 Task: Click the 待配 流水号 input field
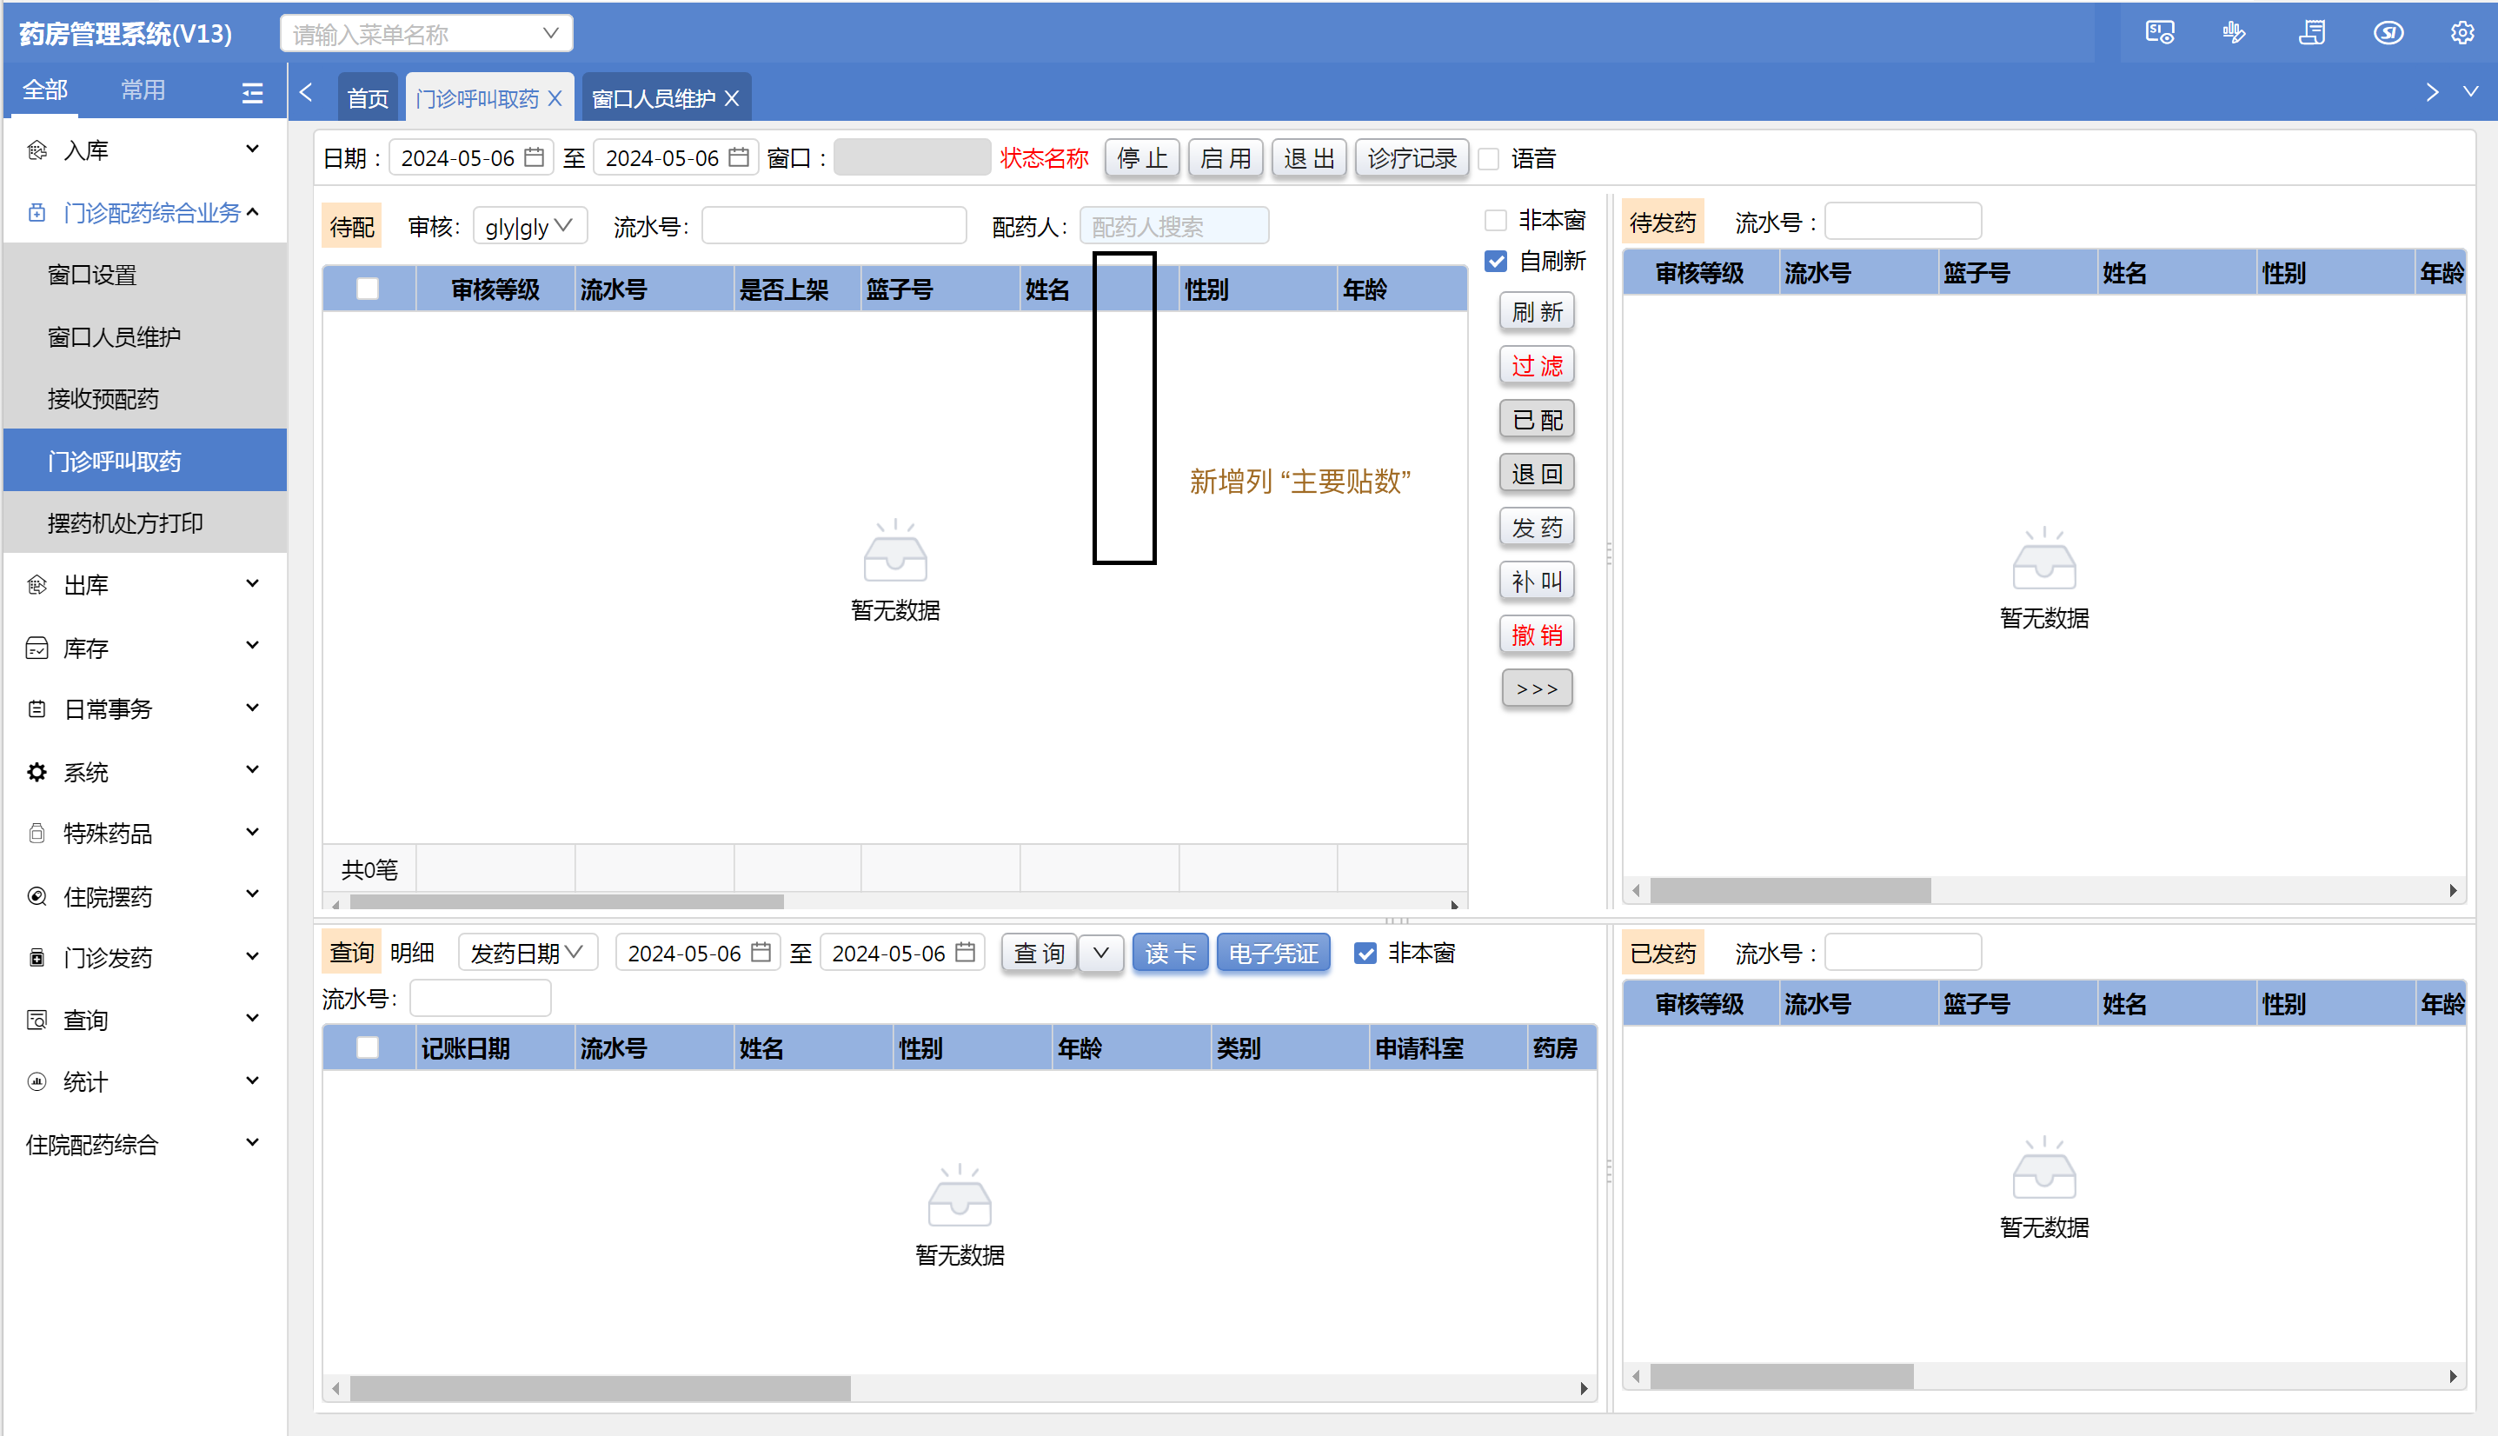(834, 227)
